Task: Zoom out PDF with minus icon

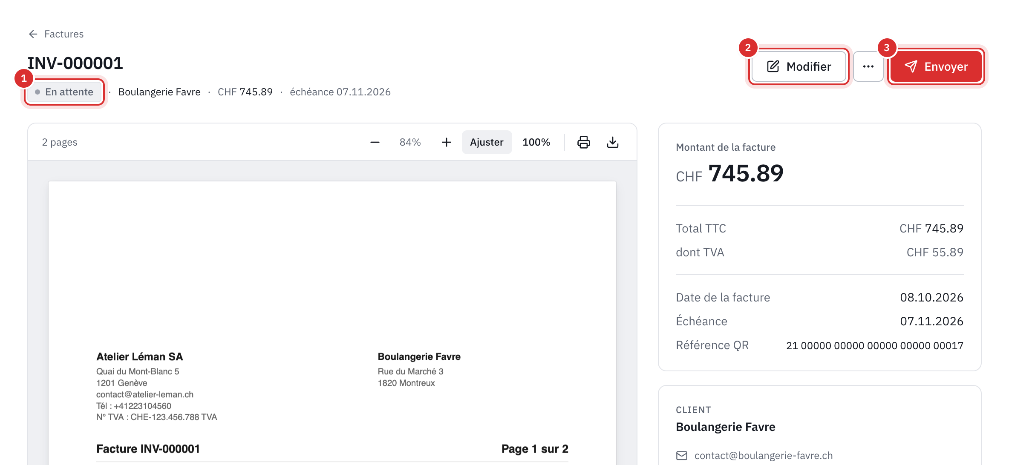Action: coord(375,142)
